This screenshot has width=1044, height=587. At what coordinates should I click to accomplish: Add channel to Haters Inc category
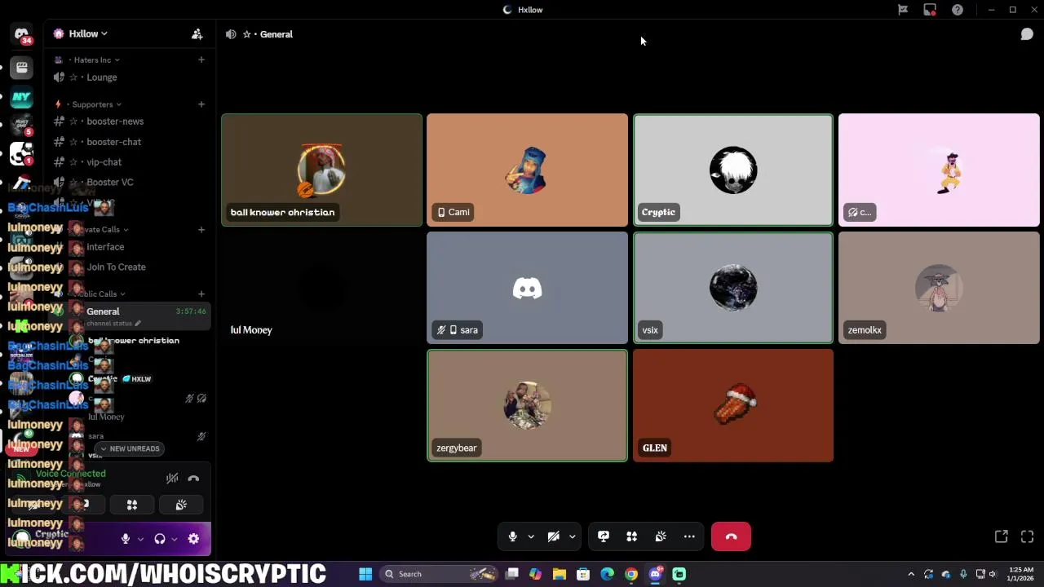[201, 60]
